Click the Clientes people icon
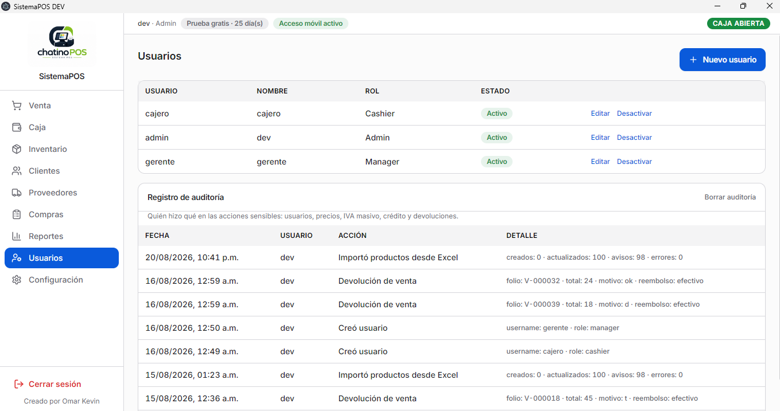Image resolution: width=780 pixels, height=411 pixels. [17, 171]
